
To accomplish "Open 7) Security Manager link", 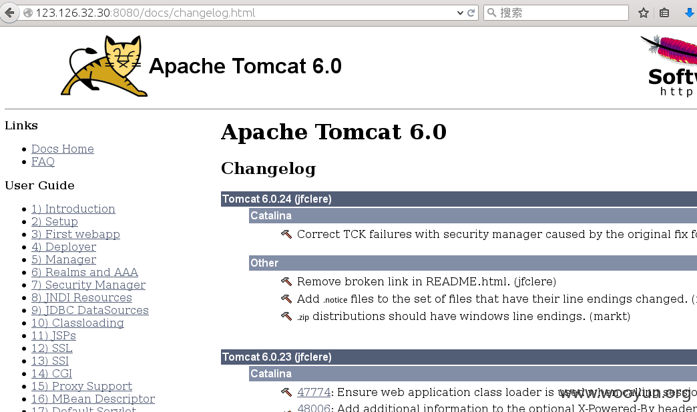I will 88,285.
